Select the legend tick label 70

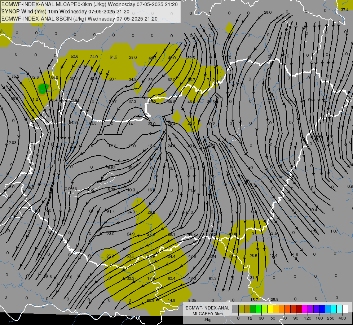(284, 318)
